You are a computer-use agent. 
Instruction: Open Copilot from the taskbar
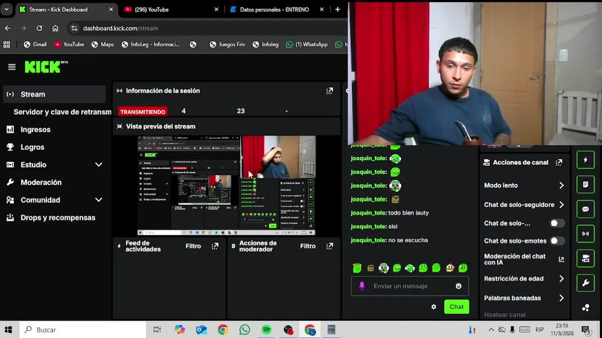(x=180, y=330)
